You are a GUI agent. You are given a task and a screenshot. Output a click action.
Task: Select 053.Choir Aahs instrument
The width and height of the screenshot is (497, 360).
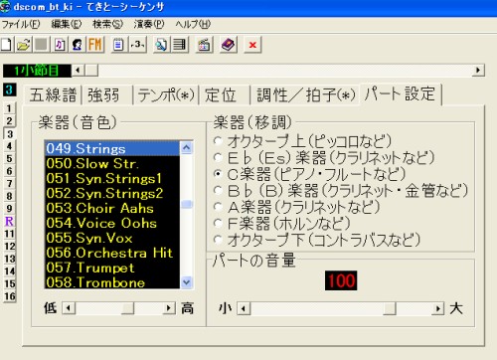(112, 208)
